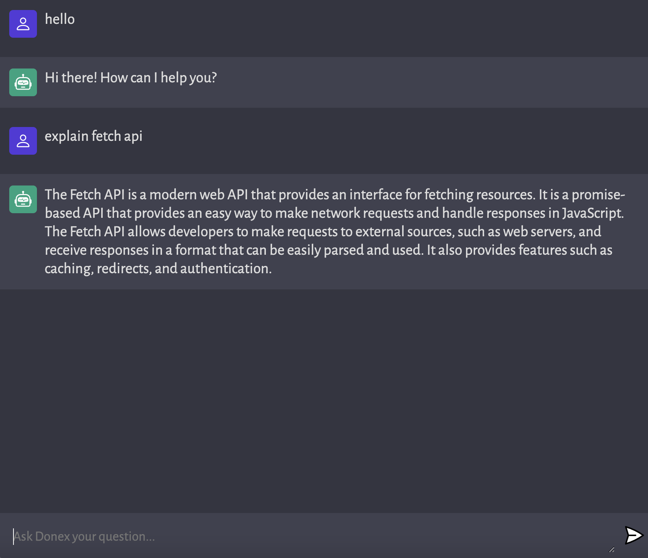Select the "explain fetch api" message text
Screen dimensions: 648x558
point(94,136)
